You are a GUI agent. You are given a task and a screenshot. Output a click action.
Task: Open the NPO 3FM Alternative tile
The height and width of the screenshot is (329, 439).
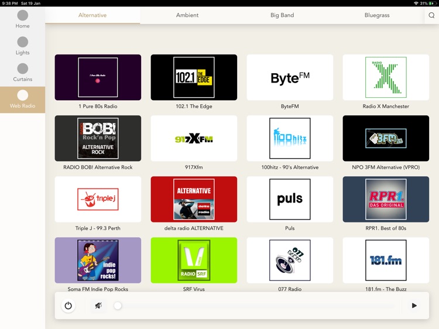pos(386,138)
